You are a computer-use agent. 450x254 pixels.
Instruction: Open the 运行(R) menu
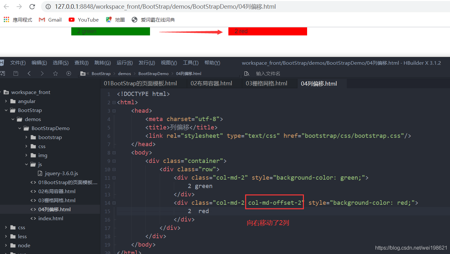125,63
